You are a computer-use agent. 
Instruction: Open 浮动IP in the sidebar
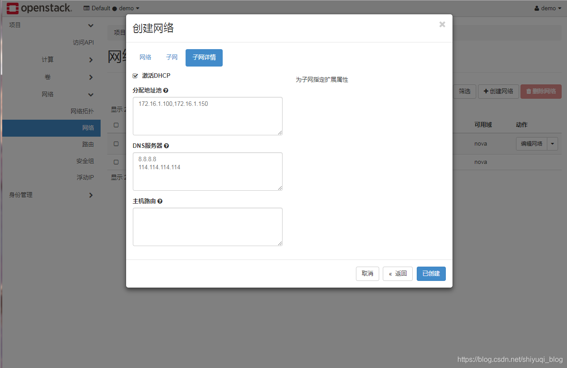[85, 177]
